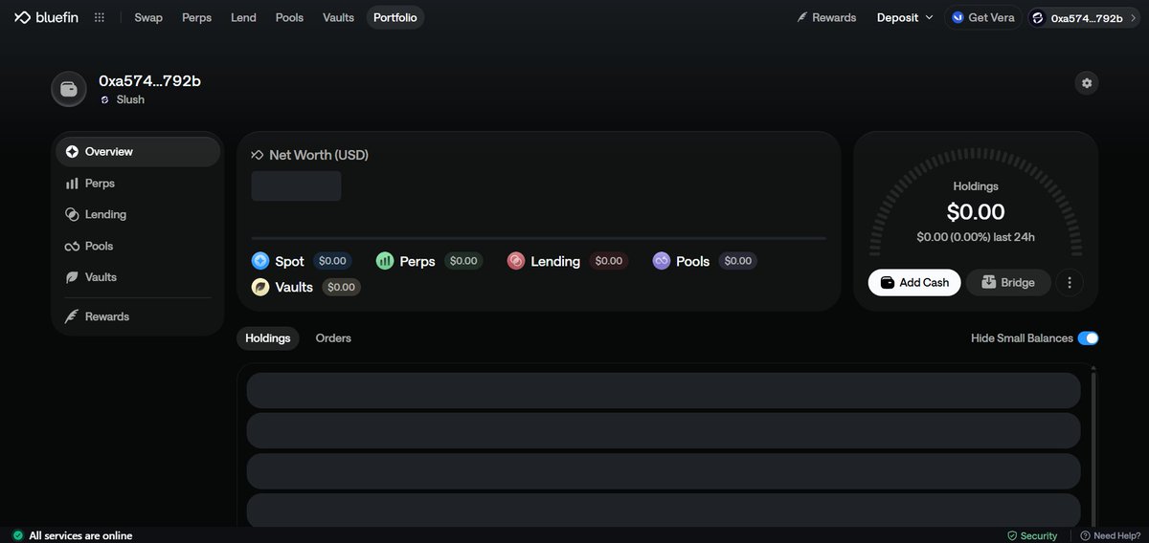This screenshot has height=543, width=1149.
Task: Switch to the Holdings tab
Action: (x=268, y=338)
